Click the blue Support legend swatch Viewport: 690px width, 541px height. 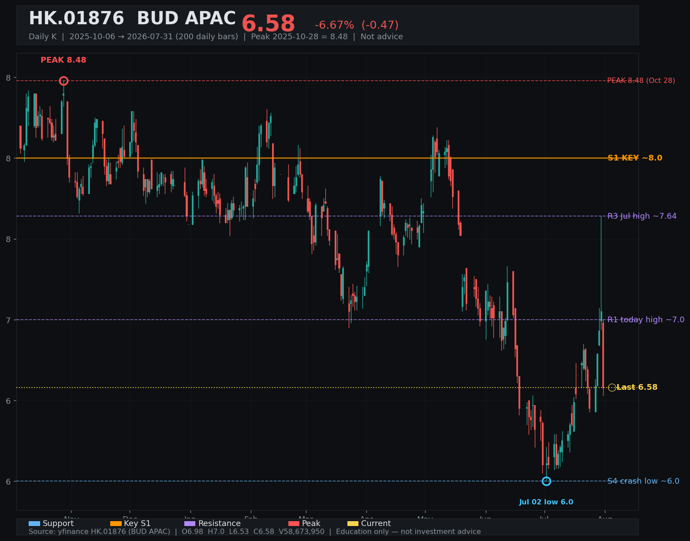(34, 523)
